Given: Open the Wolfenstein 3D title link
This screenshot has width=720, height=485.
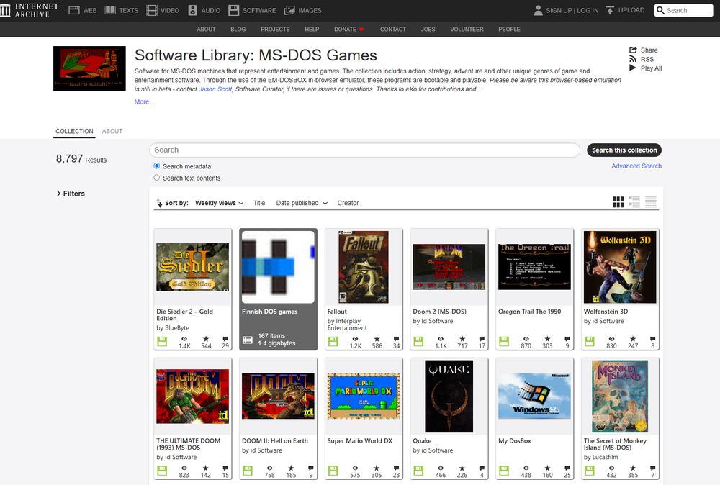Looking at the screenshot, I should pos(606,312).
